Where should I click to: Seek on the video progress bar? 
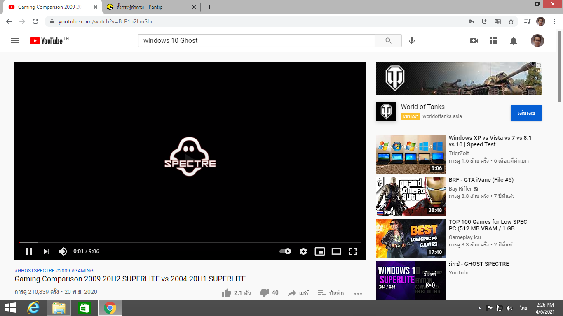pos(190,242)
